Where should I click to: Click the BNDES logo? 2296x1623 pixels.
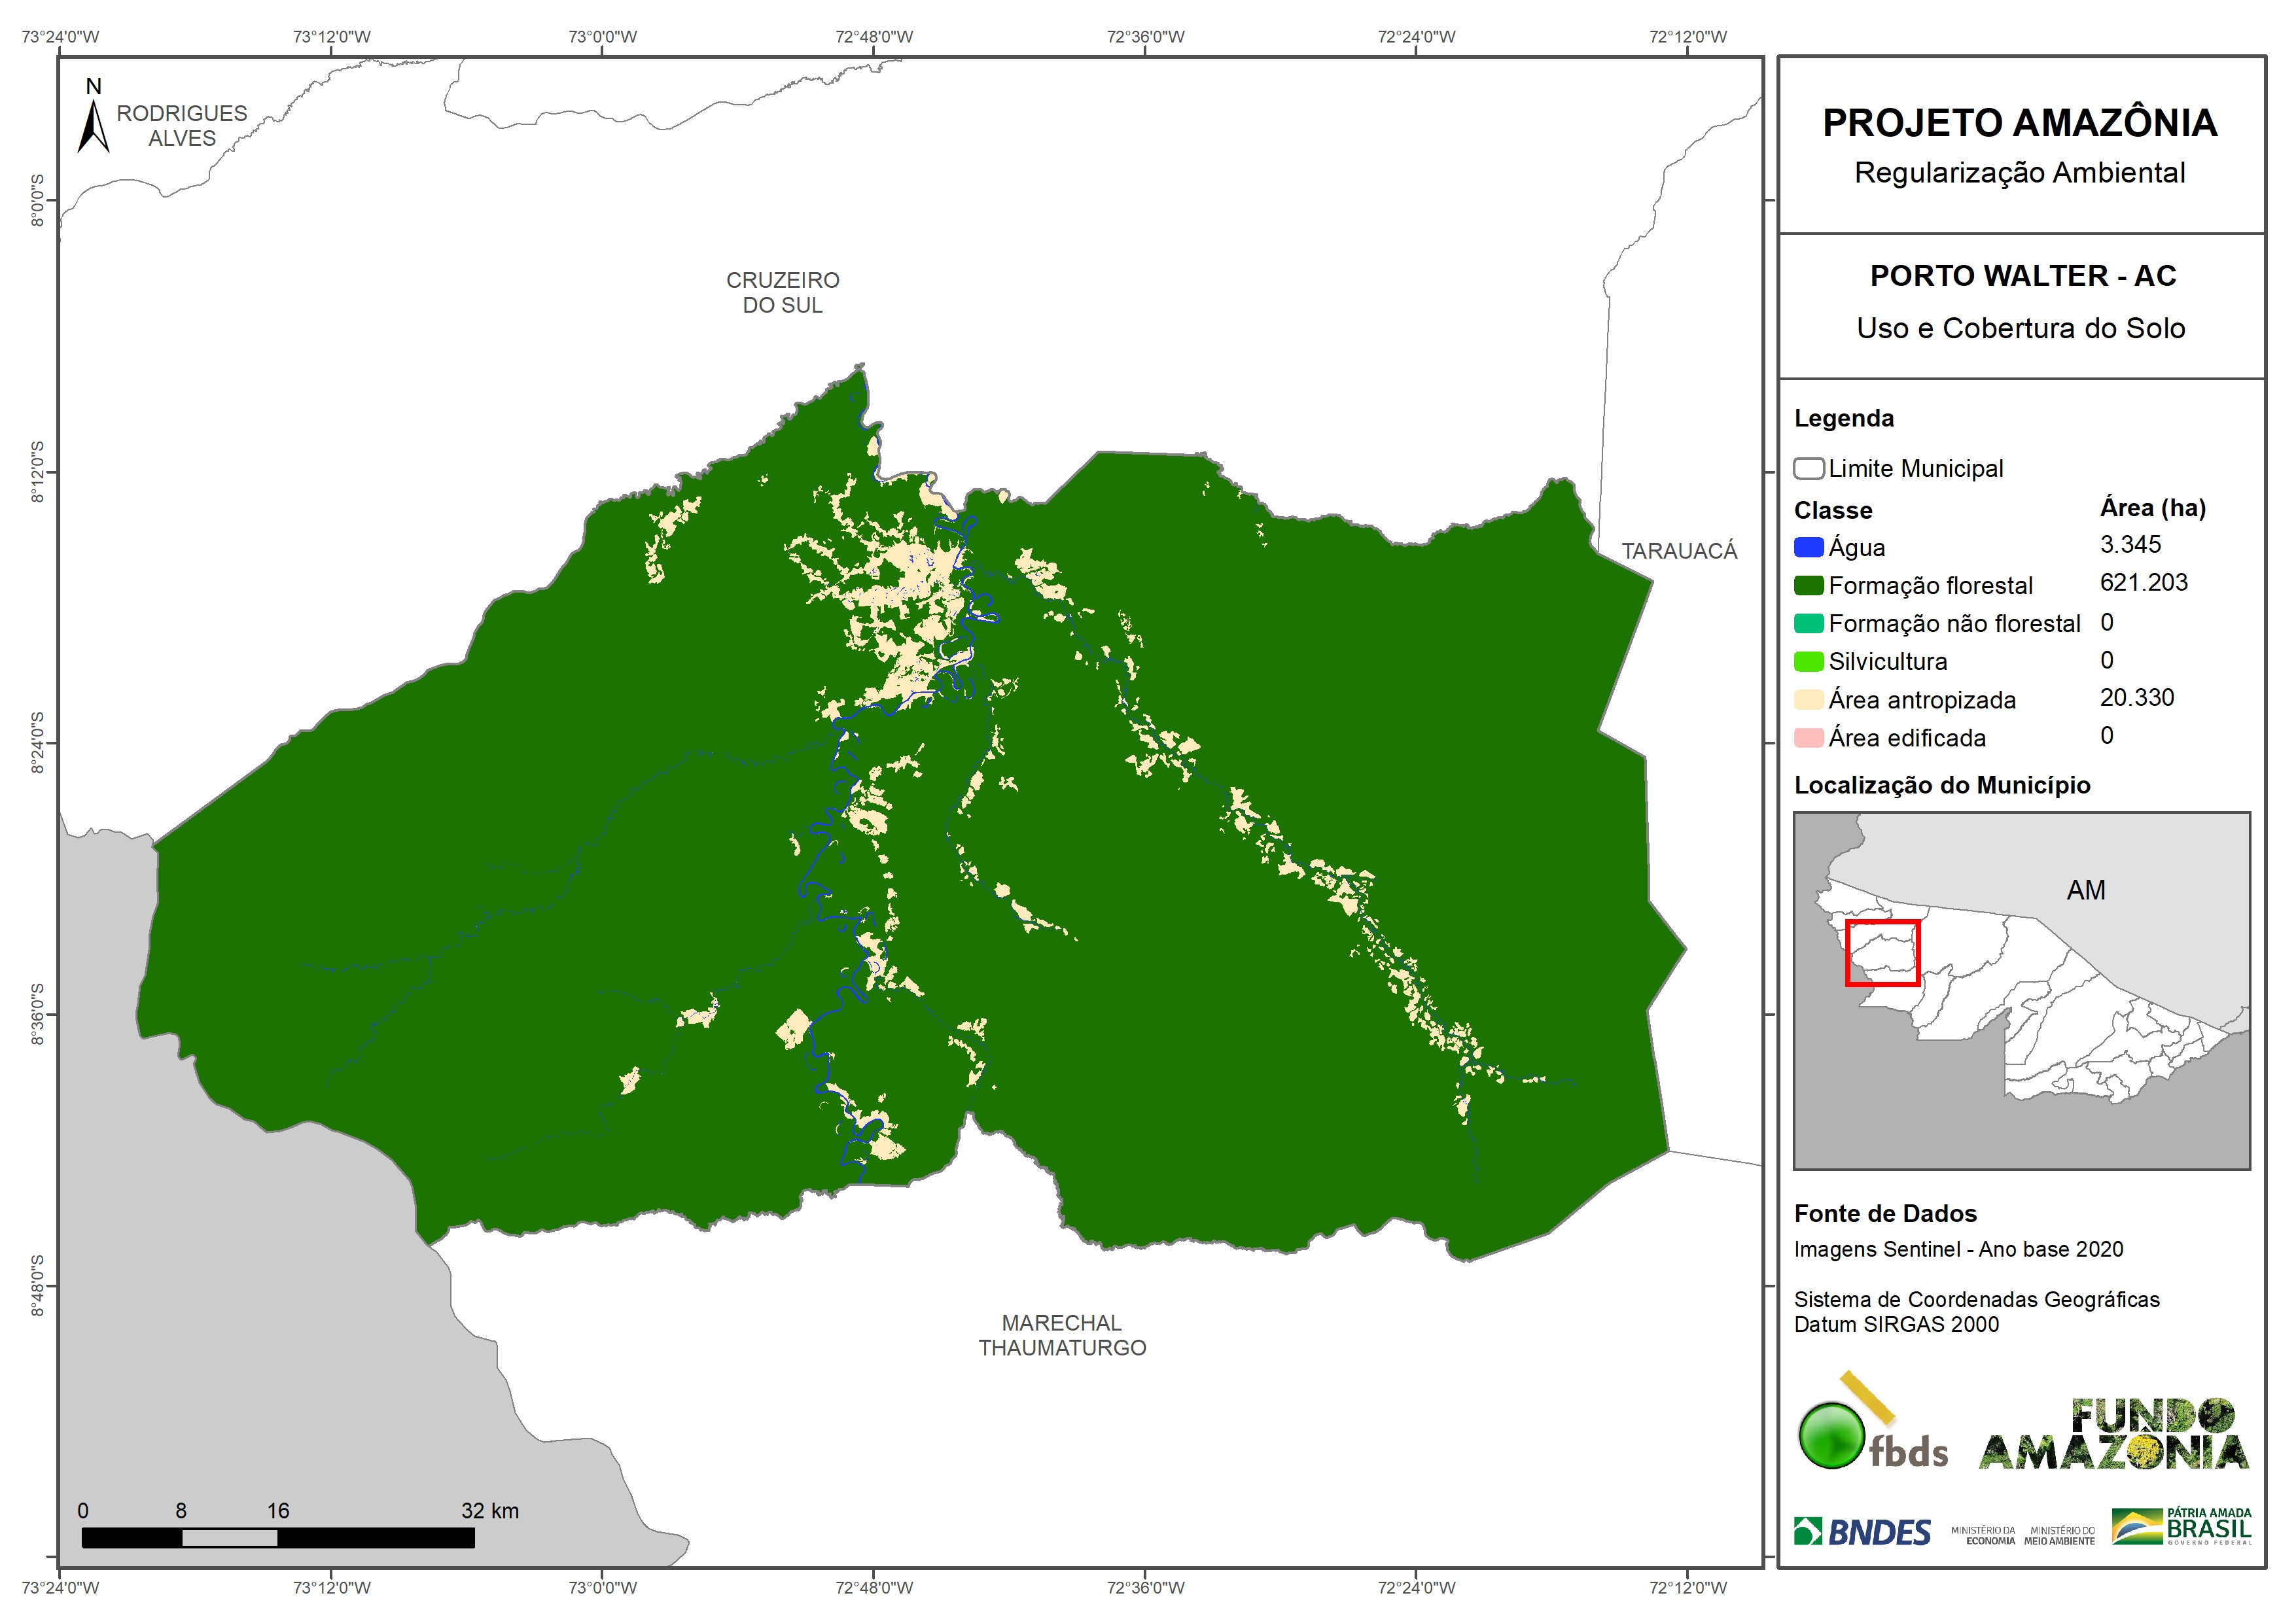coord(1862,1532)
